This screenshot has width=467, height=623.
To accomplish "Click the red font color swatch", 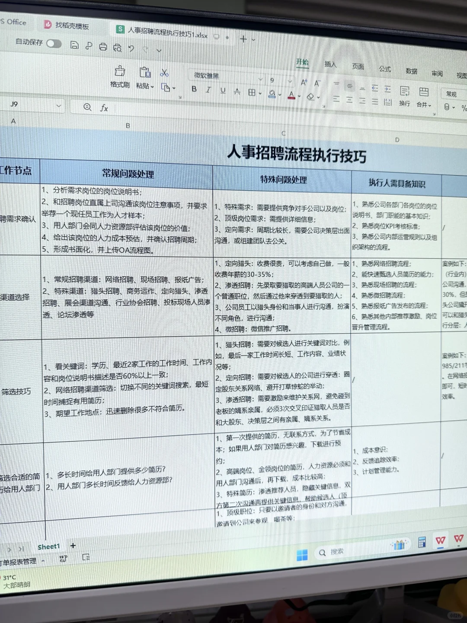I will tap(291, 95).
